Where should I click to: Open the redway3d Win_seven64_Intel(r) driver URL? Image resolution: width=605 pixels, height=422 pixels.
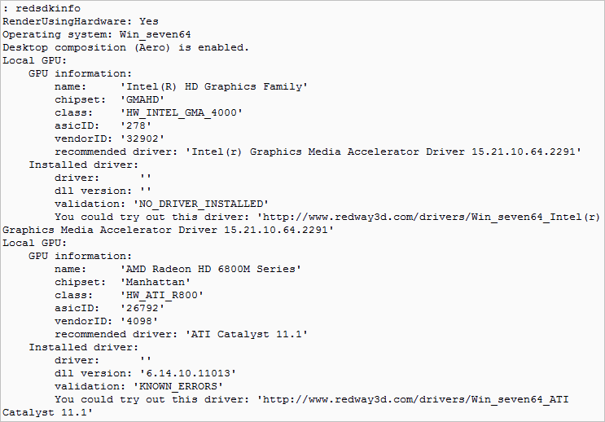pyautogui.click(x=429, y=217)
